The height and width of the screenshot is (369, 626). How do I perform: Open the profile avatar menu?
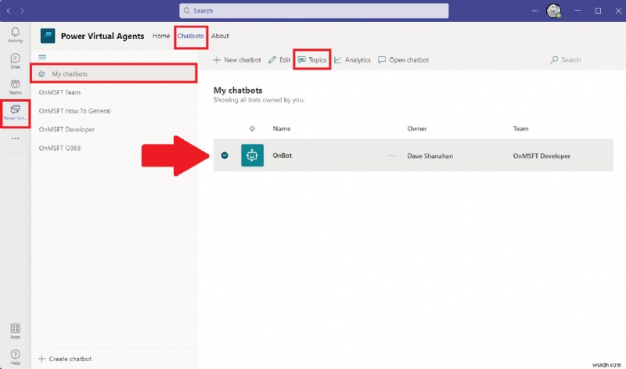[x=554, y=11]
